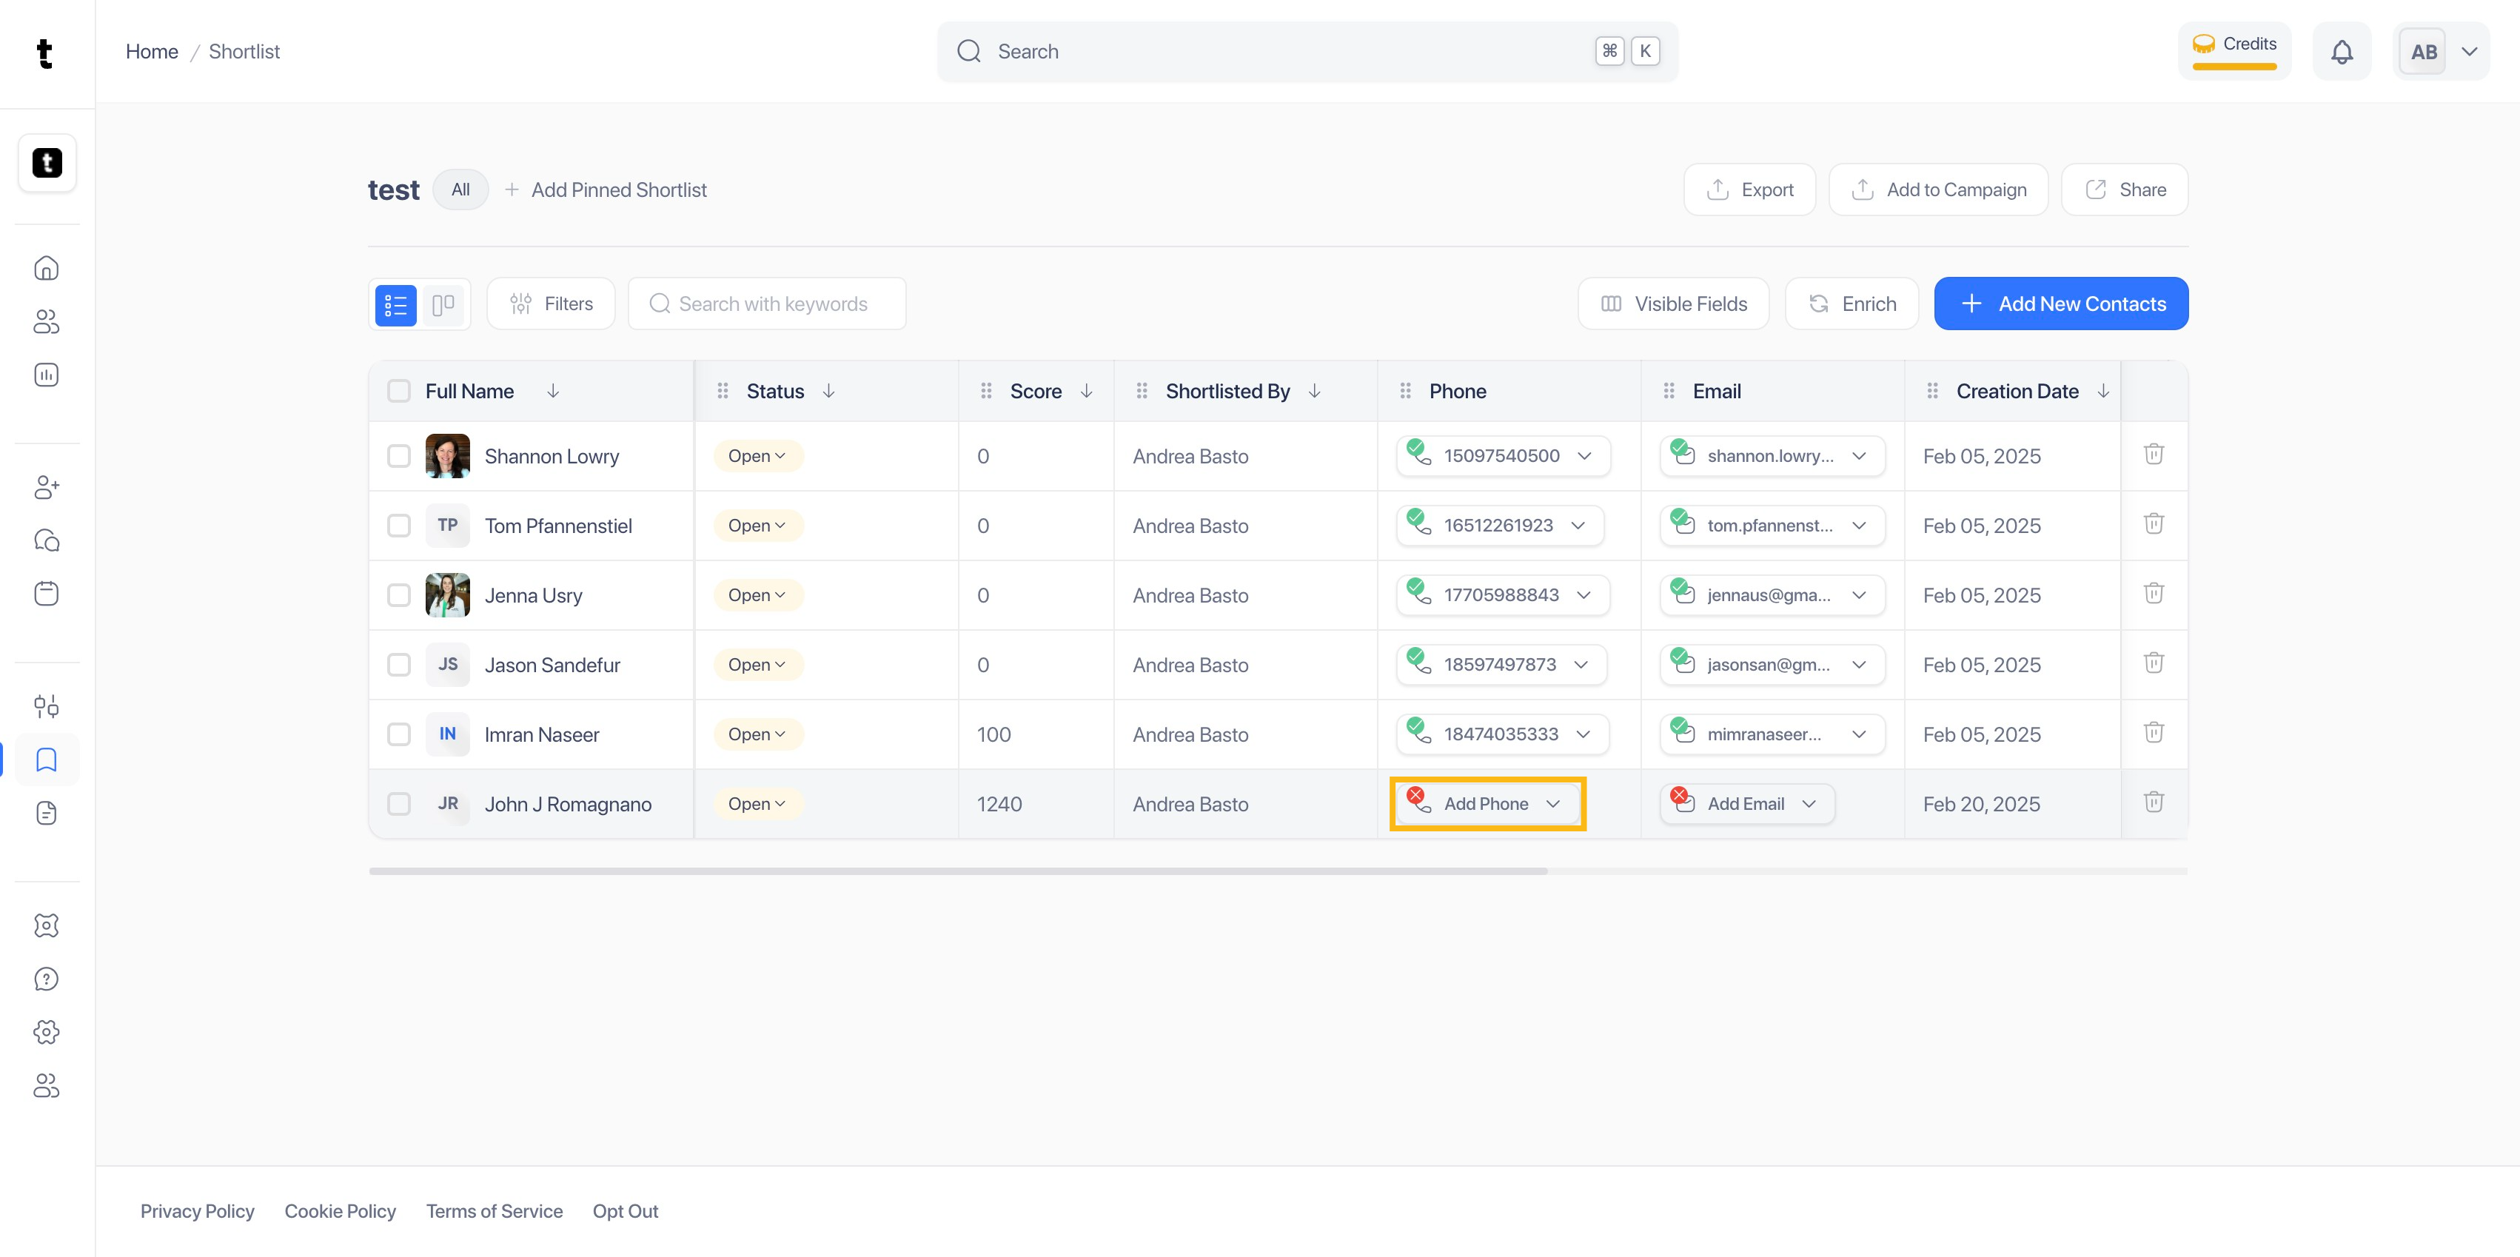Expand the AB account menu chevron

pyautogui.click(x=2469, y=52)
